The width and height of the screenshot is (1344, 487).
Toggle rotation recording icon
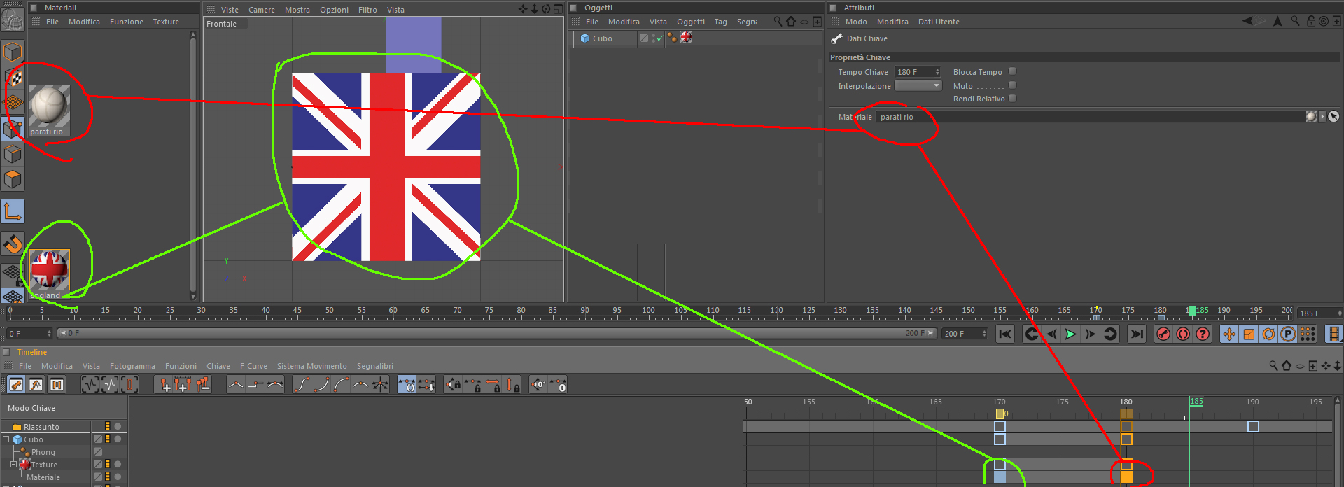pos(1268,334)
